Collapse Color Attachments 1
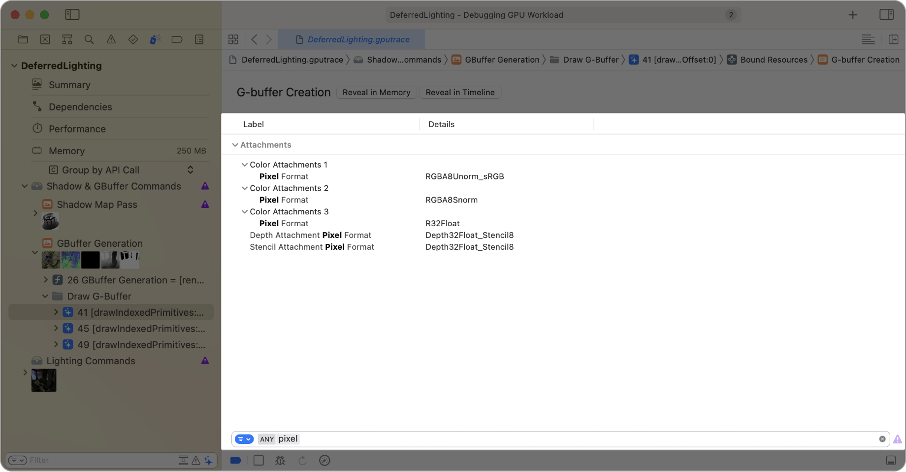 click(245, 165)
